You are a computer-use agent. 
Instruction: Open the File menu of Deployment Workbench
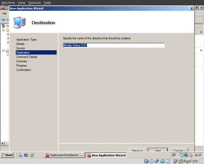(x=4, y=13)
